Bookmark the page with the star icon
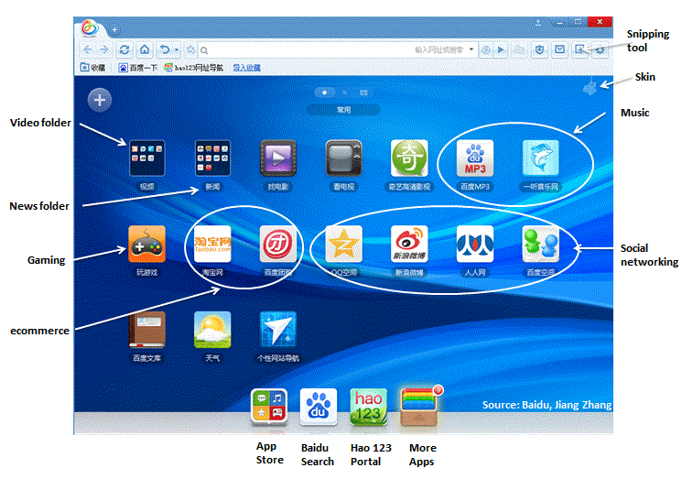 click(190, 49)
